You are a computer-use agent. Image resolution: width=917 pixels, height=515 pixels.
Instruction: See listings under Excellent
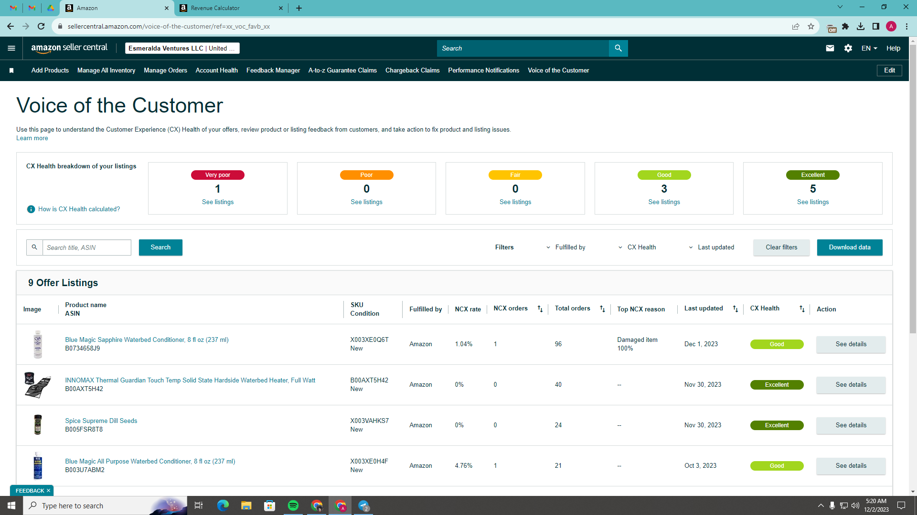click(813, 202)
